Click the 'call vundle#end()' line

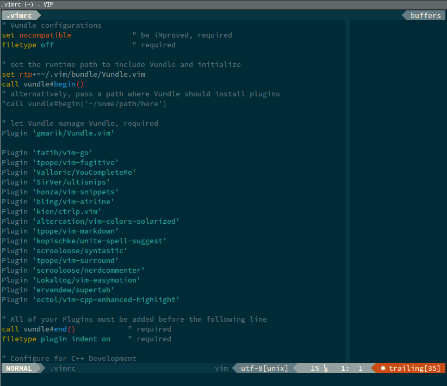[39, 329]
